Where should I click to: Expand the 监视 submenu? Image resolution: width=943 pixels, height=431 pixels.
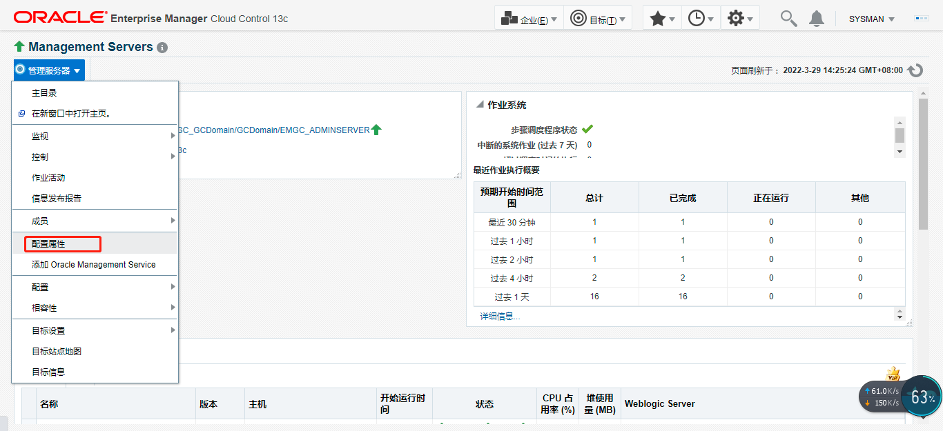95,137
